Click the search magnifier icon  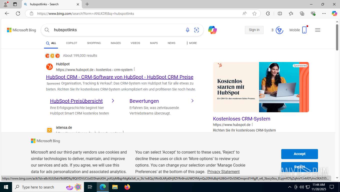pyautogui.click(x=47, y=30)
